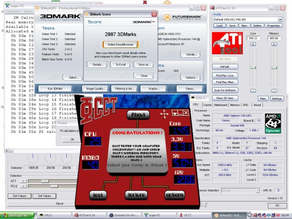Open Image Quality settings in 3DMark05
292x219 pixels.
click(96, 89)
